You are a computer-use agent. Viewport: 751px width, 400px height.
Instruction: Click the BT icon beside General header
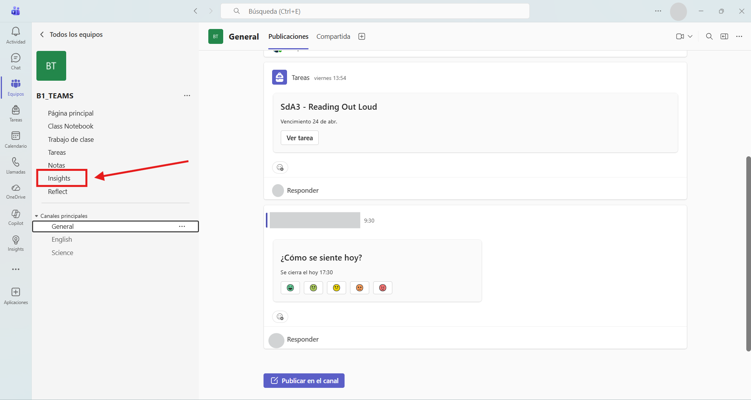[216, 36]
